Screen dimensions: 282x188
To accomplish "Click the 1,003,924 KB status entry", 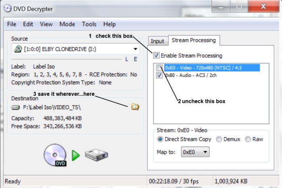I will coord(231,181).
